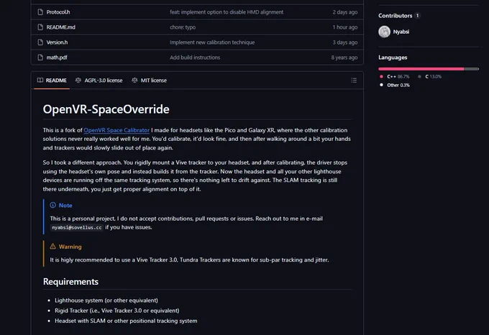Viewport: 489px width, 335px height.
Task: Click the book icon on README tab
Action: tap(40, 81)
